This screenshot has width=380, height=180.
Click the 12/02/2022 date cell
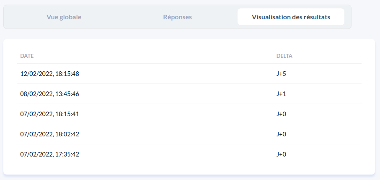49,74
